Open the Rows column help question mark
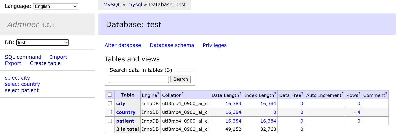This screenshot has height=138, width=400. (359, 94)
